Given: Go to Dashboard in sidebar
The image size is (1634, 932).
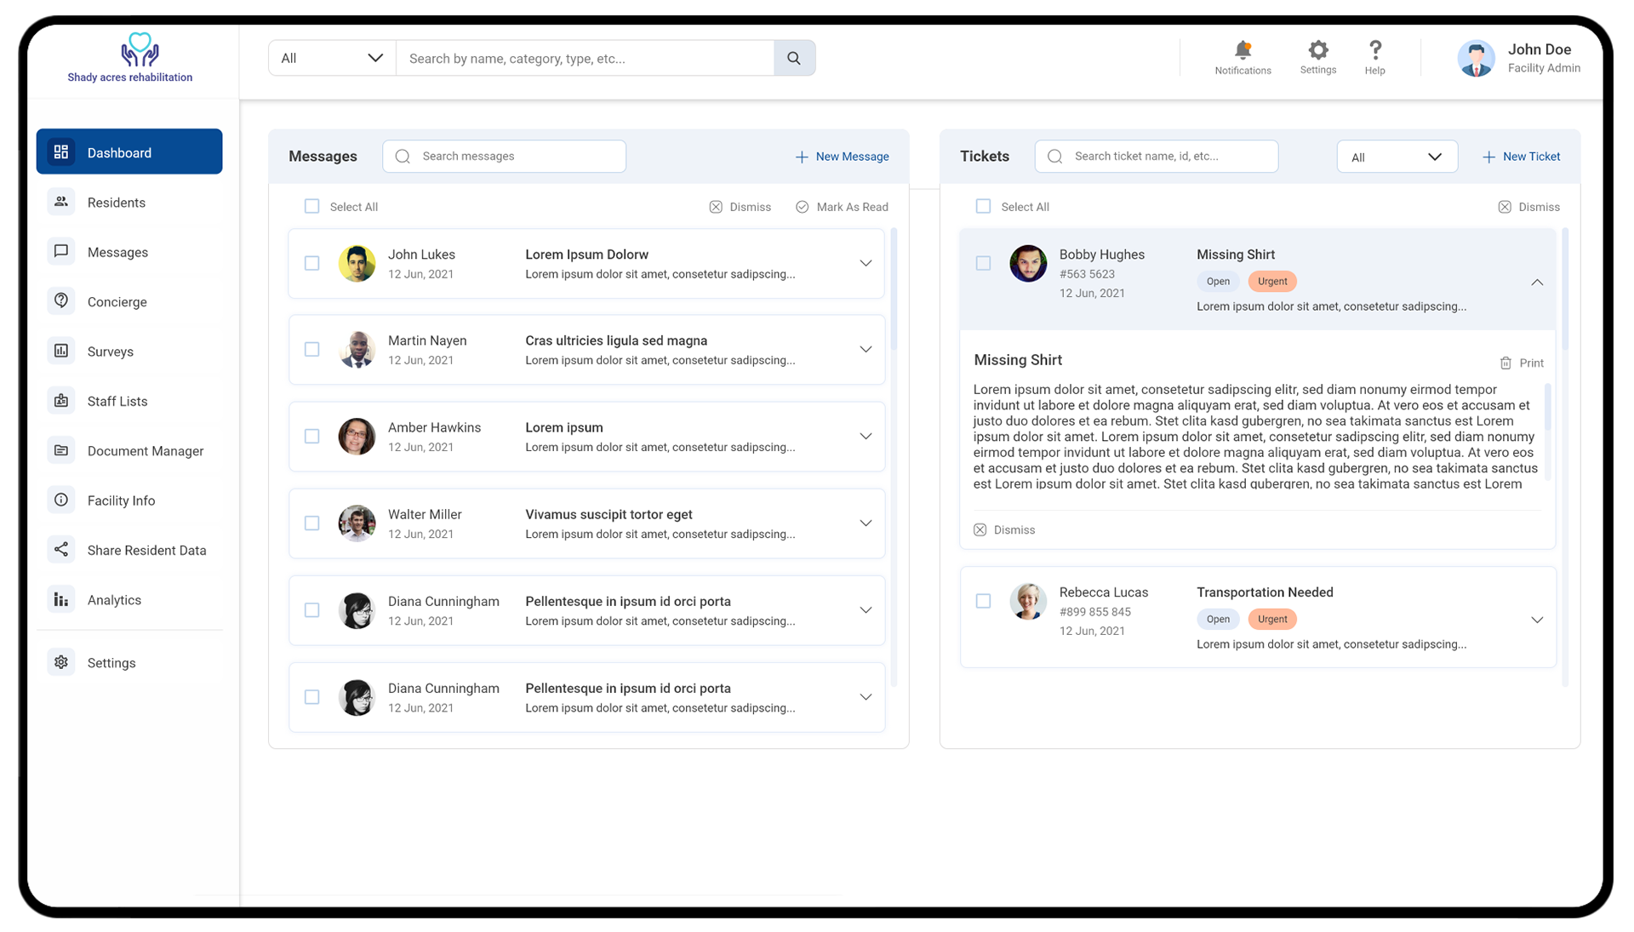Looking at the screenshot, I should pyautogui.click(x=129, y=152).
